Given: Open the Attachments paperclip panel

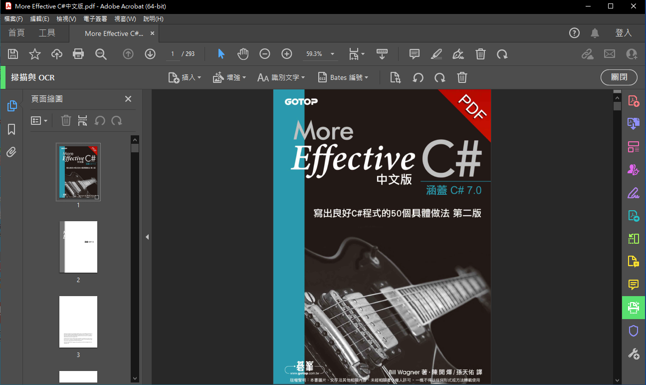Looking at the screenshot, I should click(x=11, y=152).
